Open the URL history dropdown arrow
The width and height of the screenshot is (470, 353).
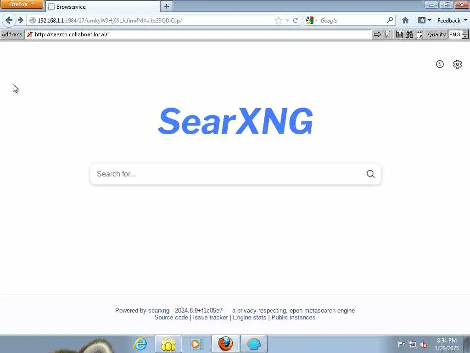(x=287, y=20)
